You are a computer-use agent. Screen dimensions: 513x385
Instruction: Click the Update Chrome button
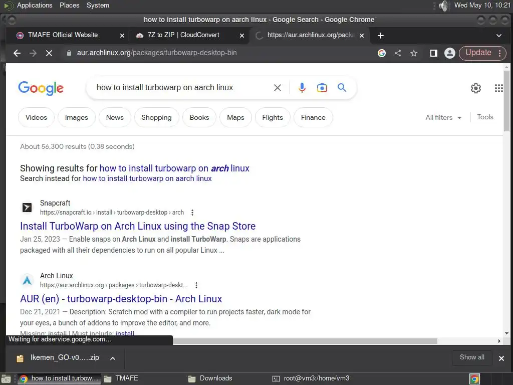(x=478, y=53)
